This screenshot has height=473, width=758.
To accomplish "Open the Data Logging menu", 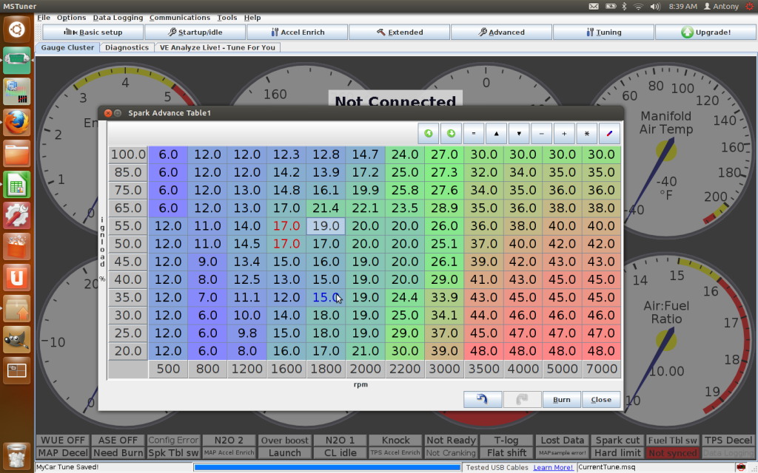I will pos(118,17).
